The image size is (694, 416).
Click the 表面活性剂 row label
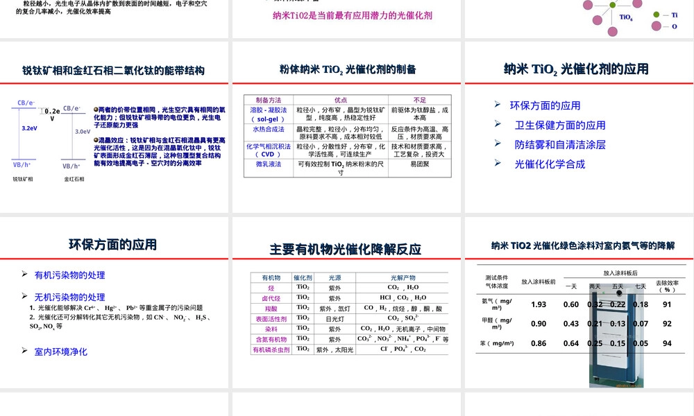[x=271, y=319]
